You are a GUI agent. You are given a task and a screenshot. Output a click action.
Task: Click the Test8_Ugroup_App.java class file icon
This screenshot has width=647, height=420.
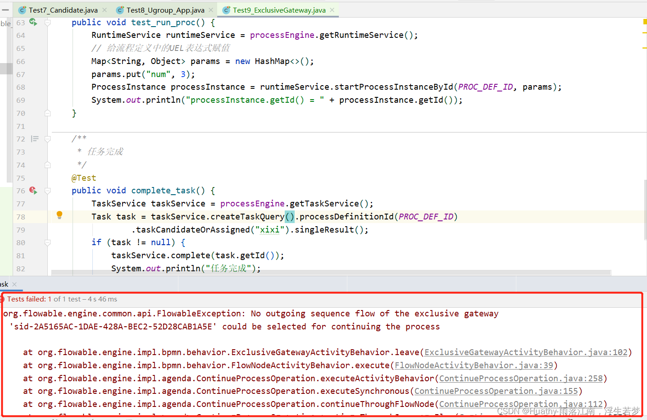(x=120, y=10)
